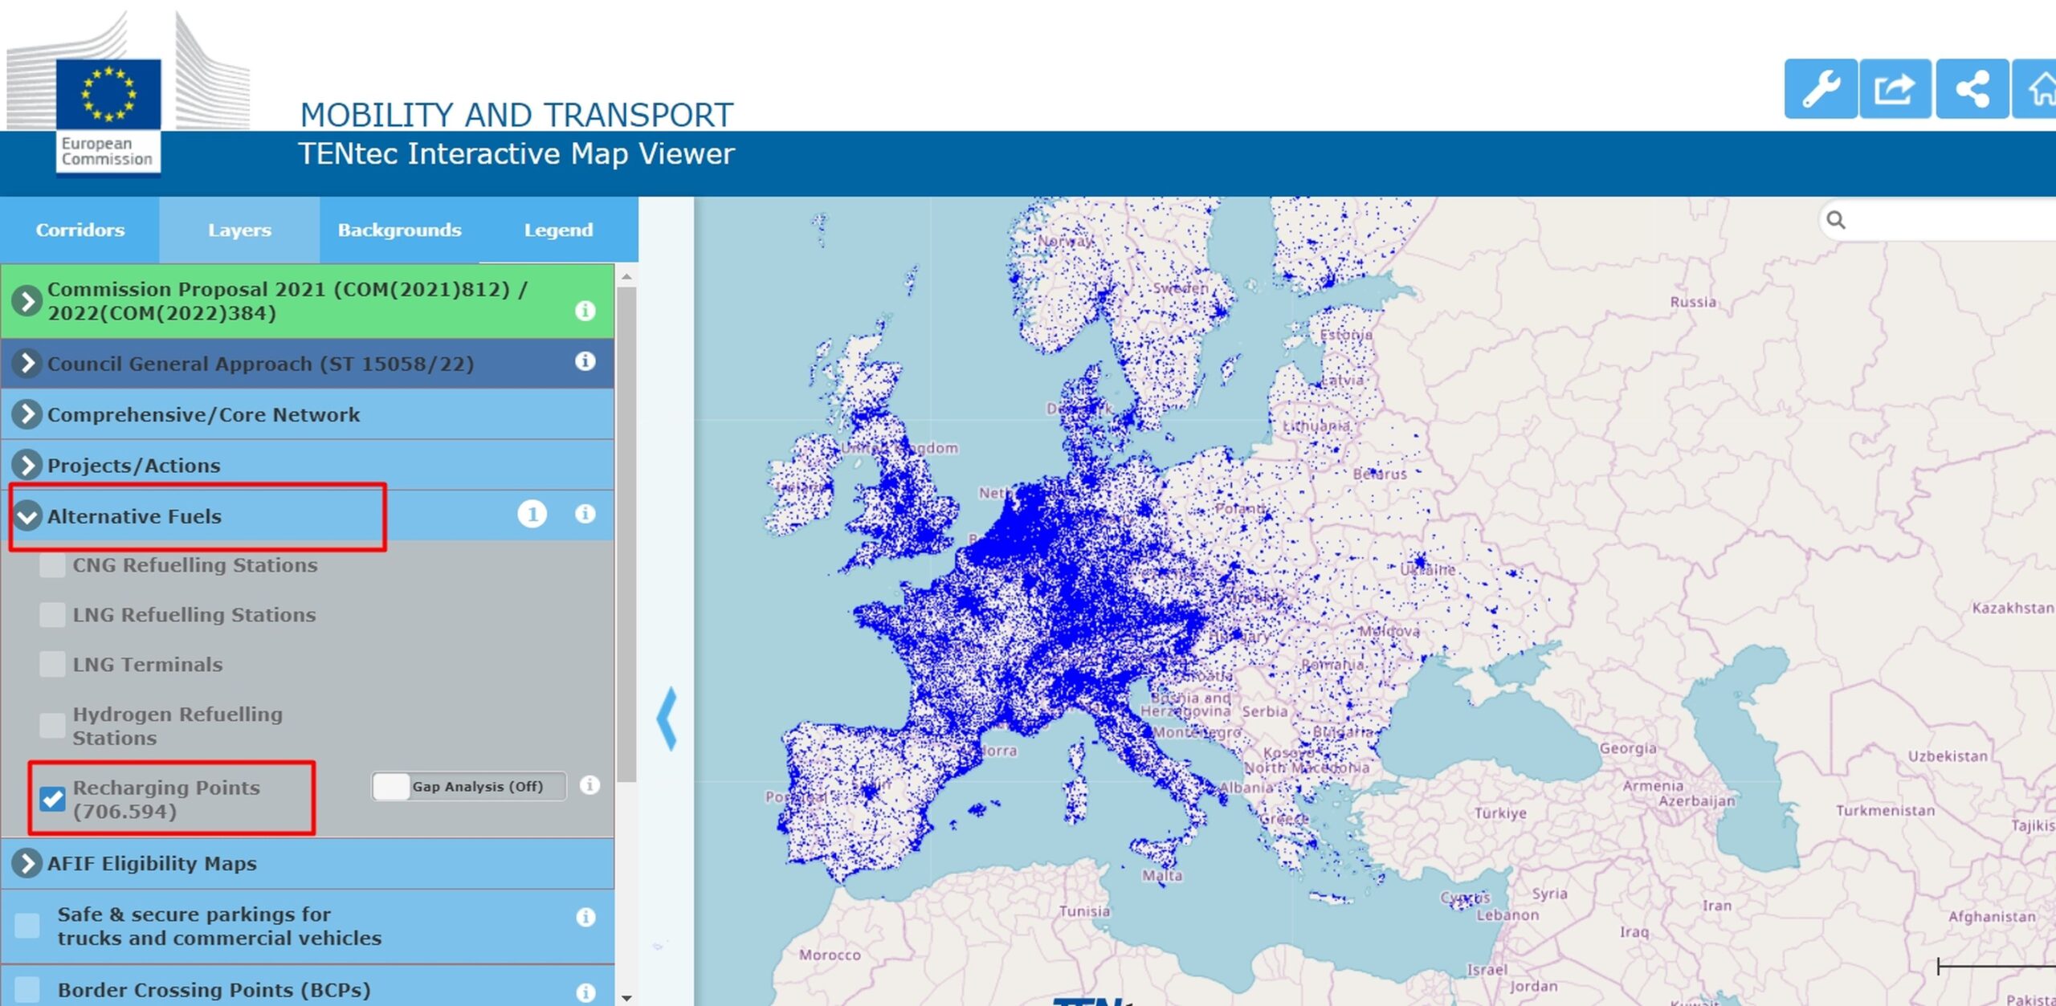This screenshot has height=1006, width=2056.
Task: Open info icon for Council General Approach
Action: click(585, 361)
